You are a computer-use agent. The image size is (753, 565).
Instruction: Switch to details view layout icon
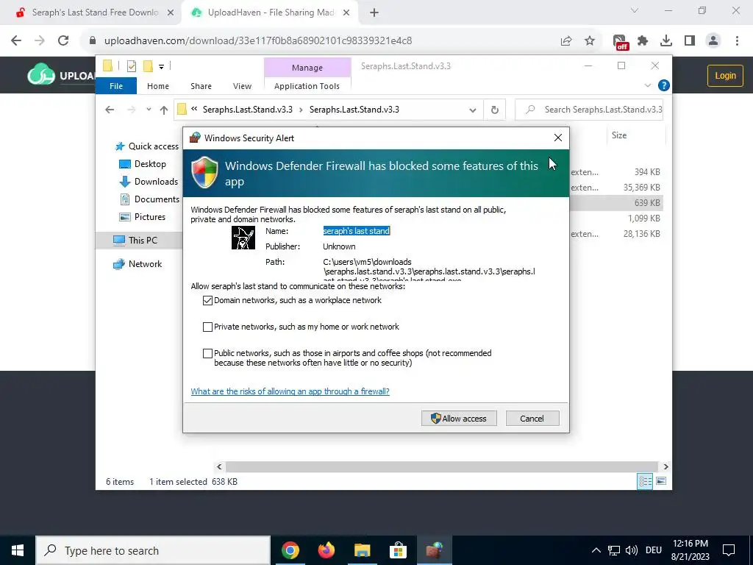[645, 481]
